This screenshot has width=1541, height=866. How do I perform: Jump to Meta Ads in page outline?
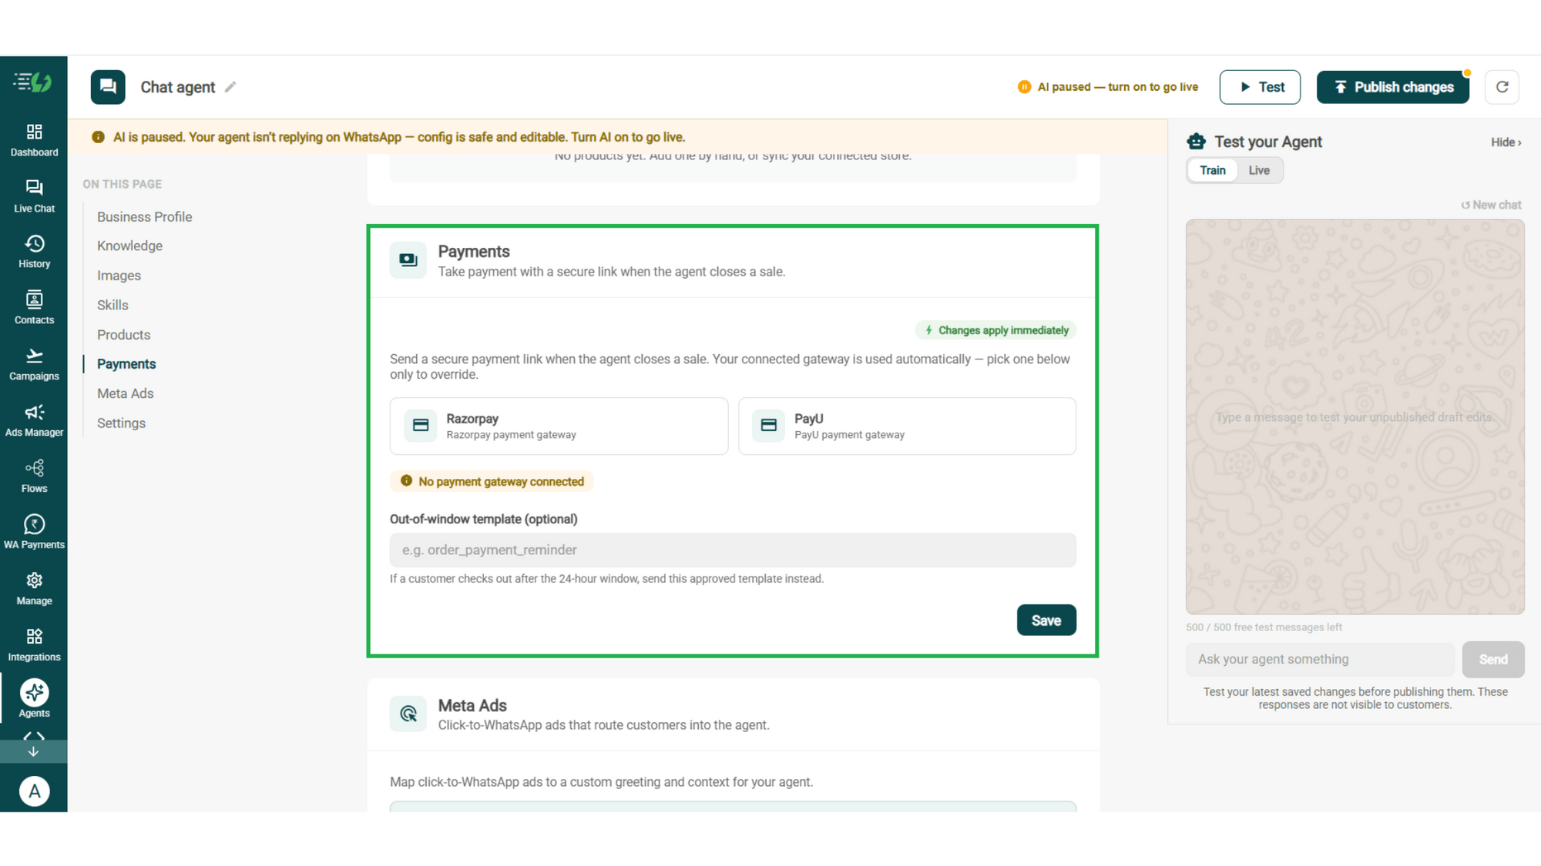click(125, 393)
